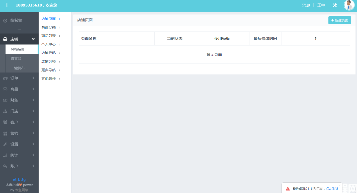Click the 店铺 basket icon

coord(5,39)
